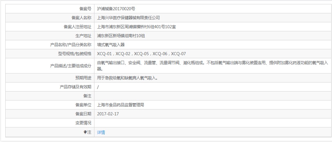The image size is (332, 142).
Task: Click the 备案人名称 label
Action: [81, 18]
